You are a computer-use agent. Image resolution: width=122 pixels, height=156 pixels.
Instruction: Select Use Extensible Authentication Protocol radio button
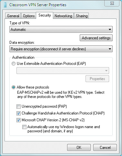14,64
